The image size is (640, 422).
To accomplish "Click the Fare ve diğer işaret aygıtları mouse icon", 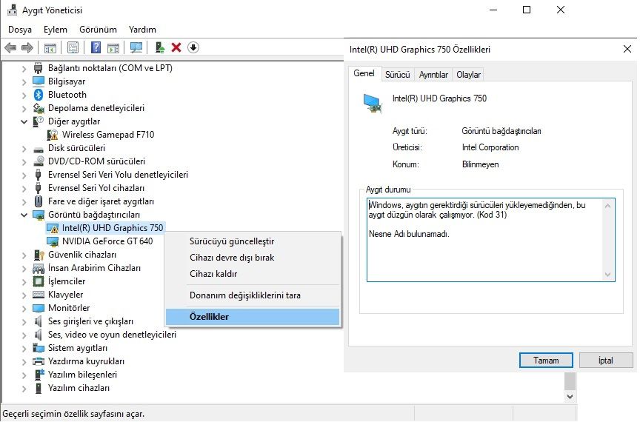I will 39,201.
